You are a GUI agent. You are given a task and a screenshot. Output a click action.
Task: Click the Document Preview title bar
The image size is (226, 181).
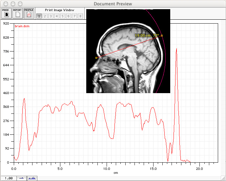(x=113, y=4)
